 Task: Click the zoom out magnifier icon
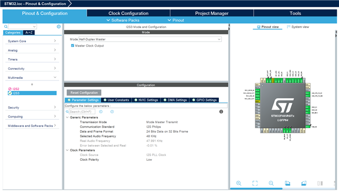click(x=271, y=183)
